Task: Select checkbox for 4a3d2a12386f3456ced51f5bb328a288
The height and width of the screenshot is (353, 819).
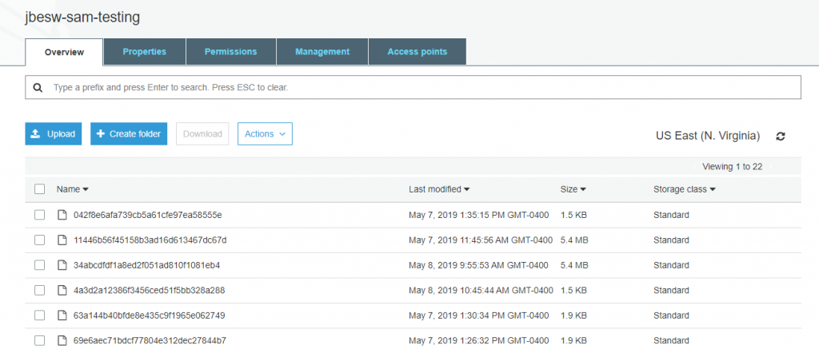Action: pos(40,290)
